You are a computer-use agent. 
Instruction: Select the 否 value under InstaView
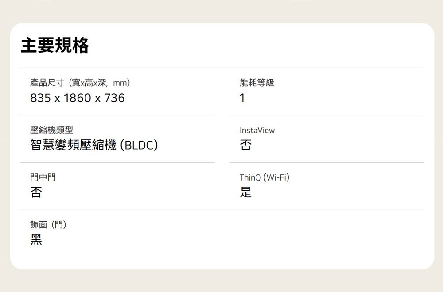point(245,145)
